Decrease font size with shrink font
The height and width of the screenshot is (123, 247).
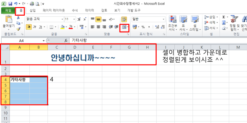click(85, 19)
